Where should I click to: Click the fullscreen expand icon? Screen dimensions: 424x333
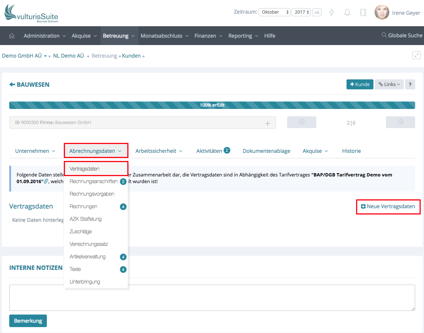click(416, 55)
